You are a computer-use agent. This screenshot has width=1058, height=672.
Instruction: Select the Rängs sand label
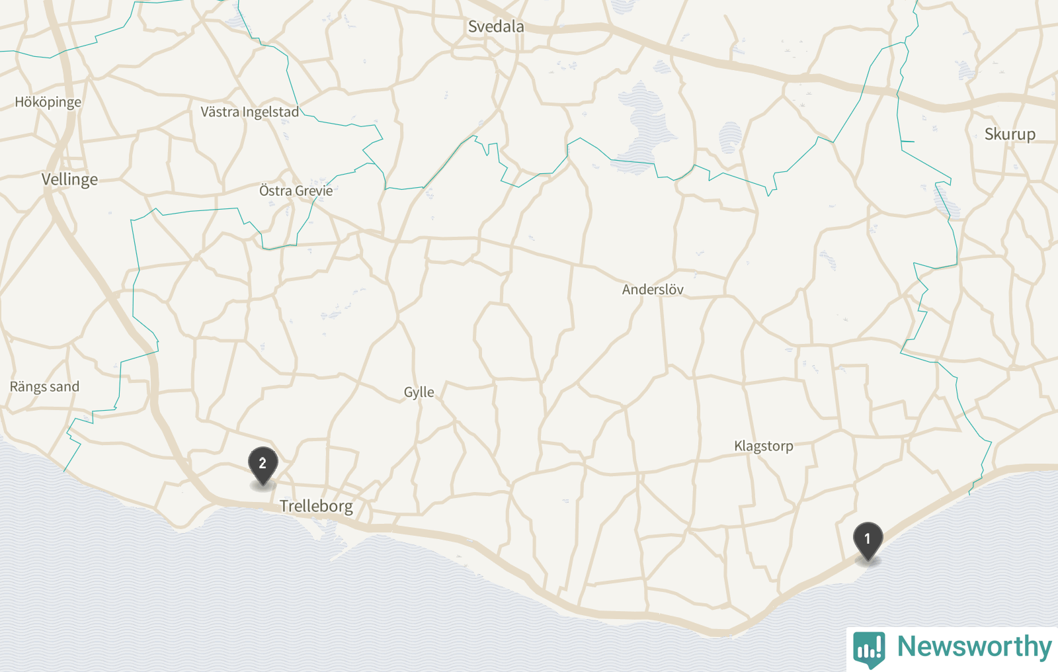pos(44,386)
